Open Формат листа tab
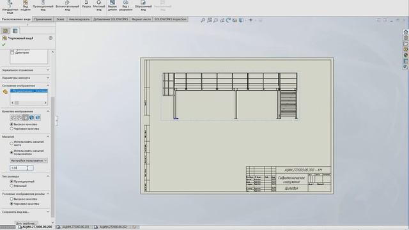The height and width of the screenshot is (230, 409). click(141, 19)
